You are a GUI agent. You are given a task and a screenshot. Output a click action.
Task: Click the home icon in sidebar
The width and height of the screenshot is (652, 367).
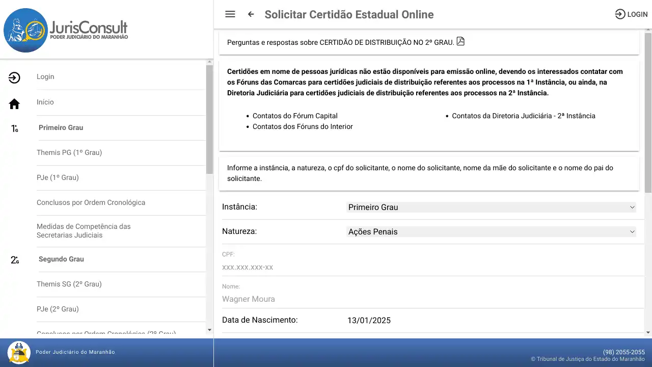tap(14, 104)
